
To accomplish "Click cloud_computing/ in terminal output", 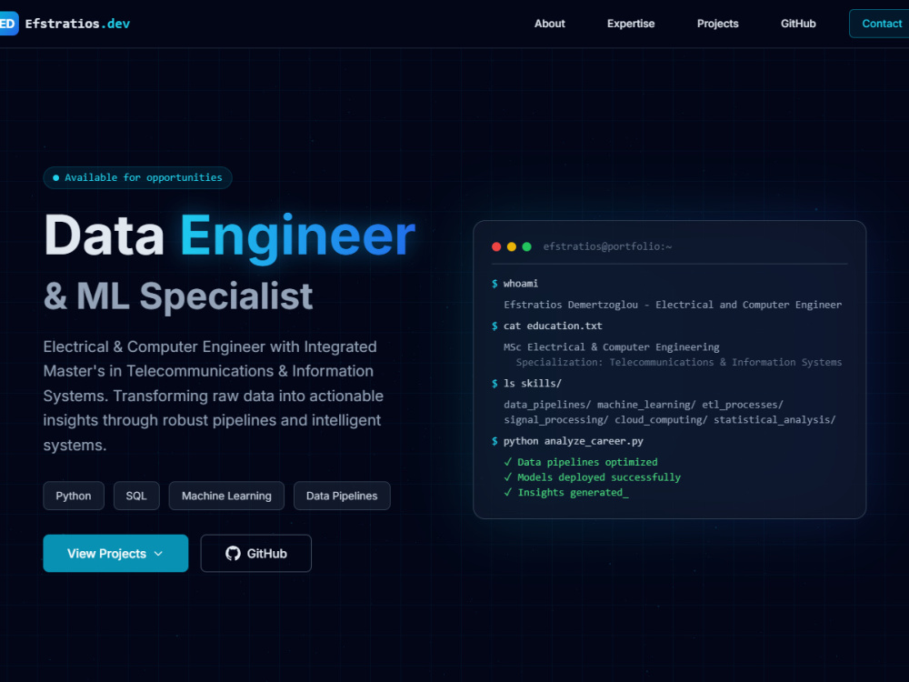I will click(661, 419).
